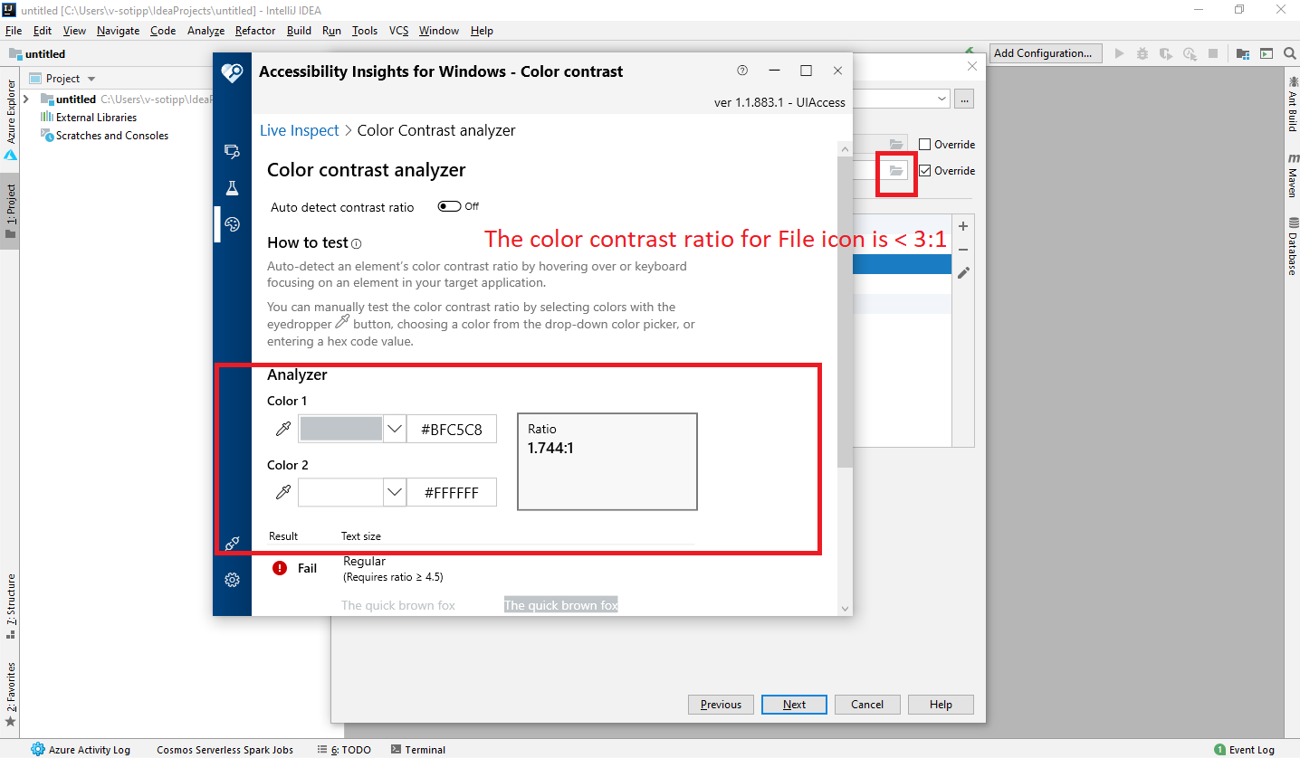Click the Help button
This screenshot has width=1300, height=758.
[940, 704]
